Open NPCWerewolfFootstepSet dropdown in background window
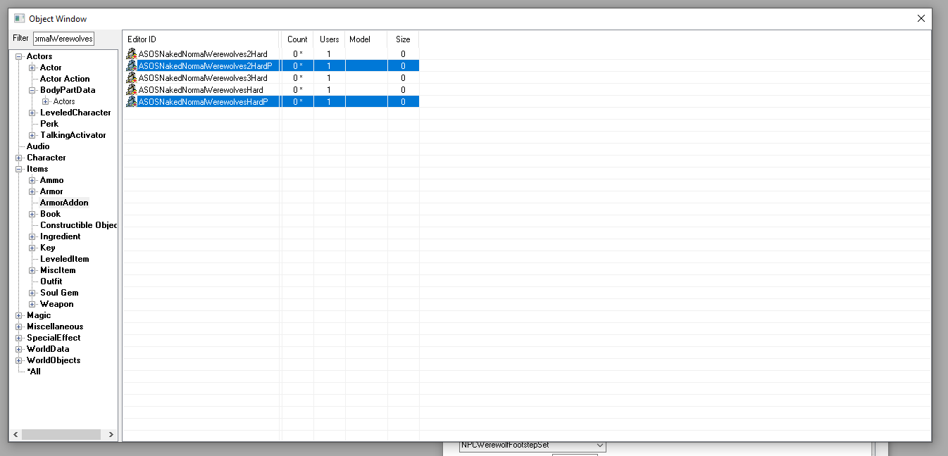This screenshot has width=948, height=456. (x=600, y=445)
